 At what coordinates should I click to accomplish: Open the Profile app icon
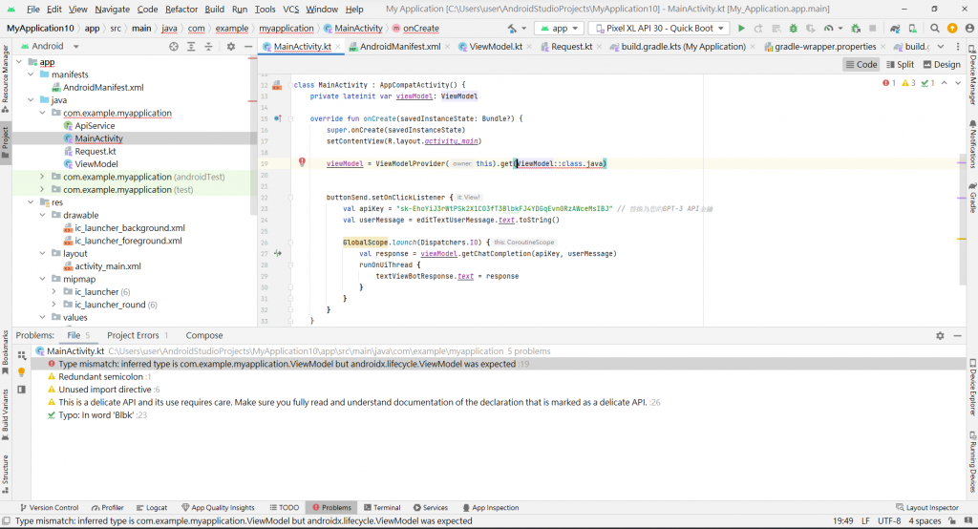pyautogui.click(x=828, y=28)
